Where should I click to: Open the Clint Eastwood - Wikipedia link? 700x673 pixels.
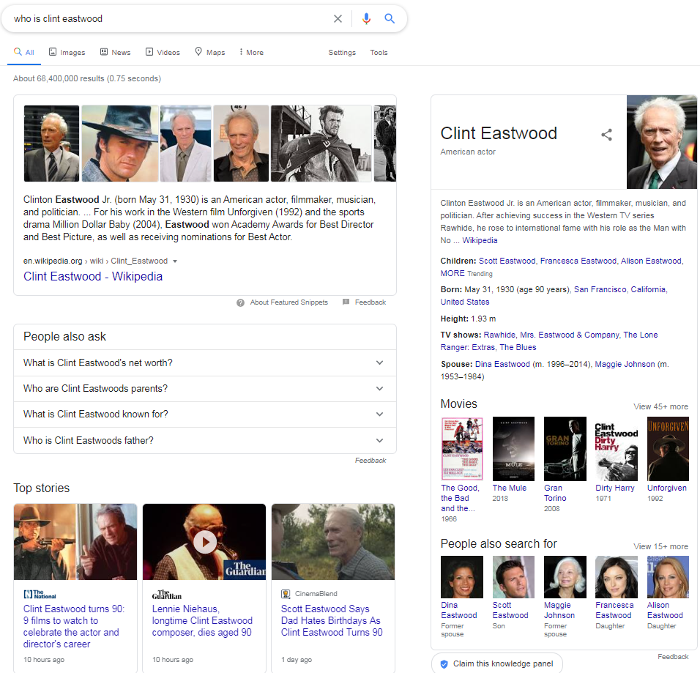click(93, 277)
